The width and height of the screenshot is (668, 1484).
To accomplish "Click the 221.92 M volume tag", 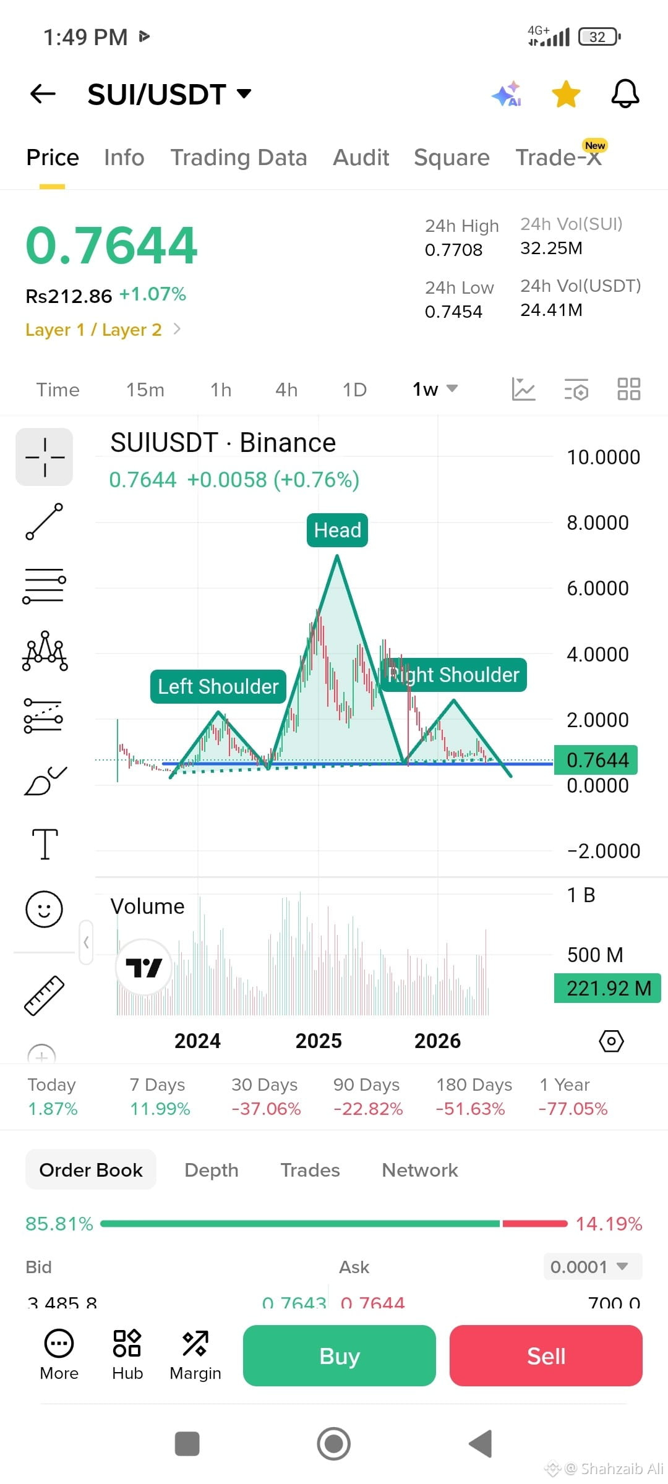I will pyautogui.click(x=607, y=988).
